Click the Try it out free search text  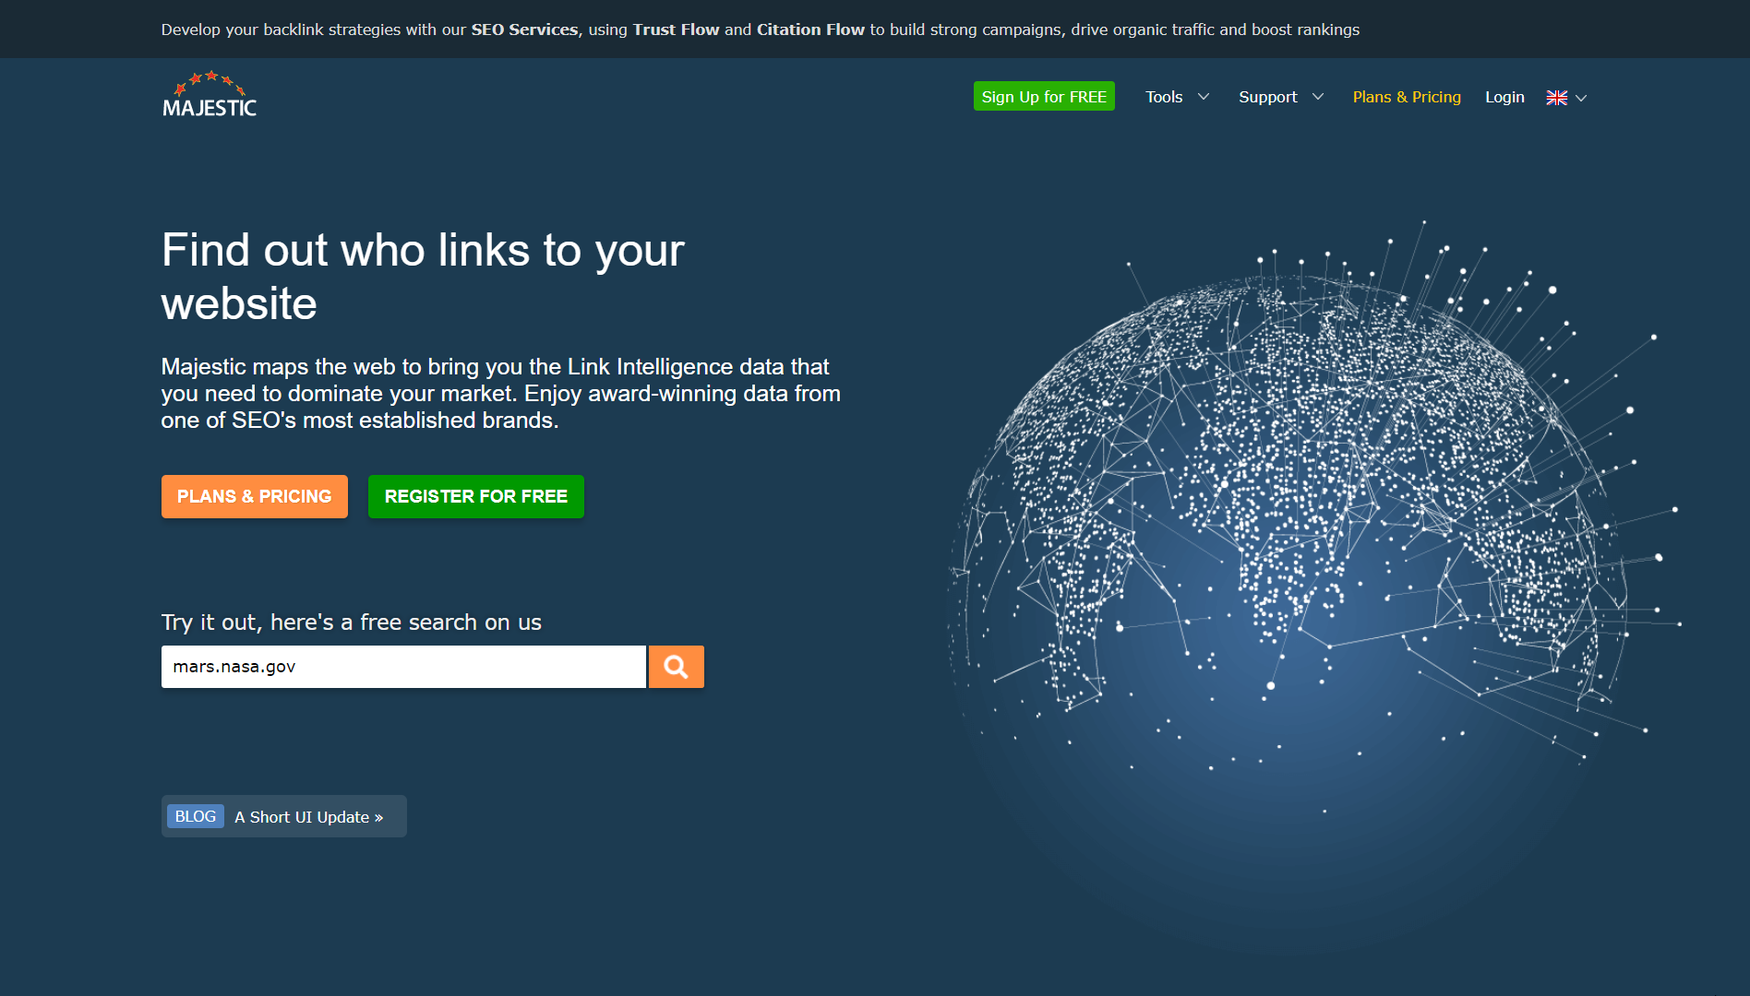coord(352,622)
